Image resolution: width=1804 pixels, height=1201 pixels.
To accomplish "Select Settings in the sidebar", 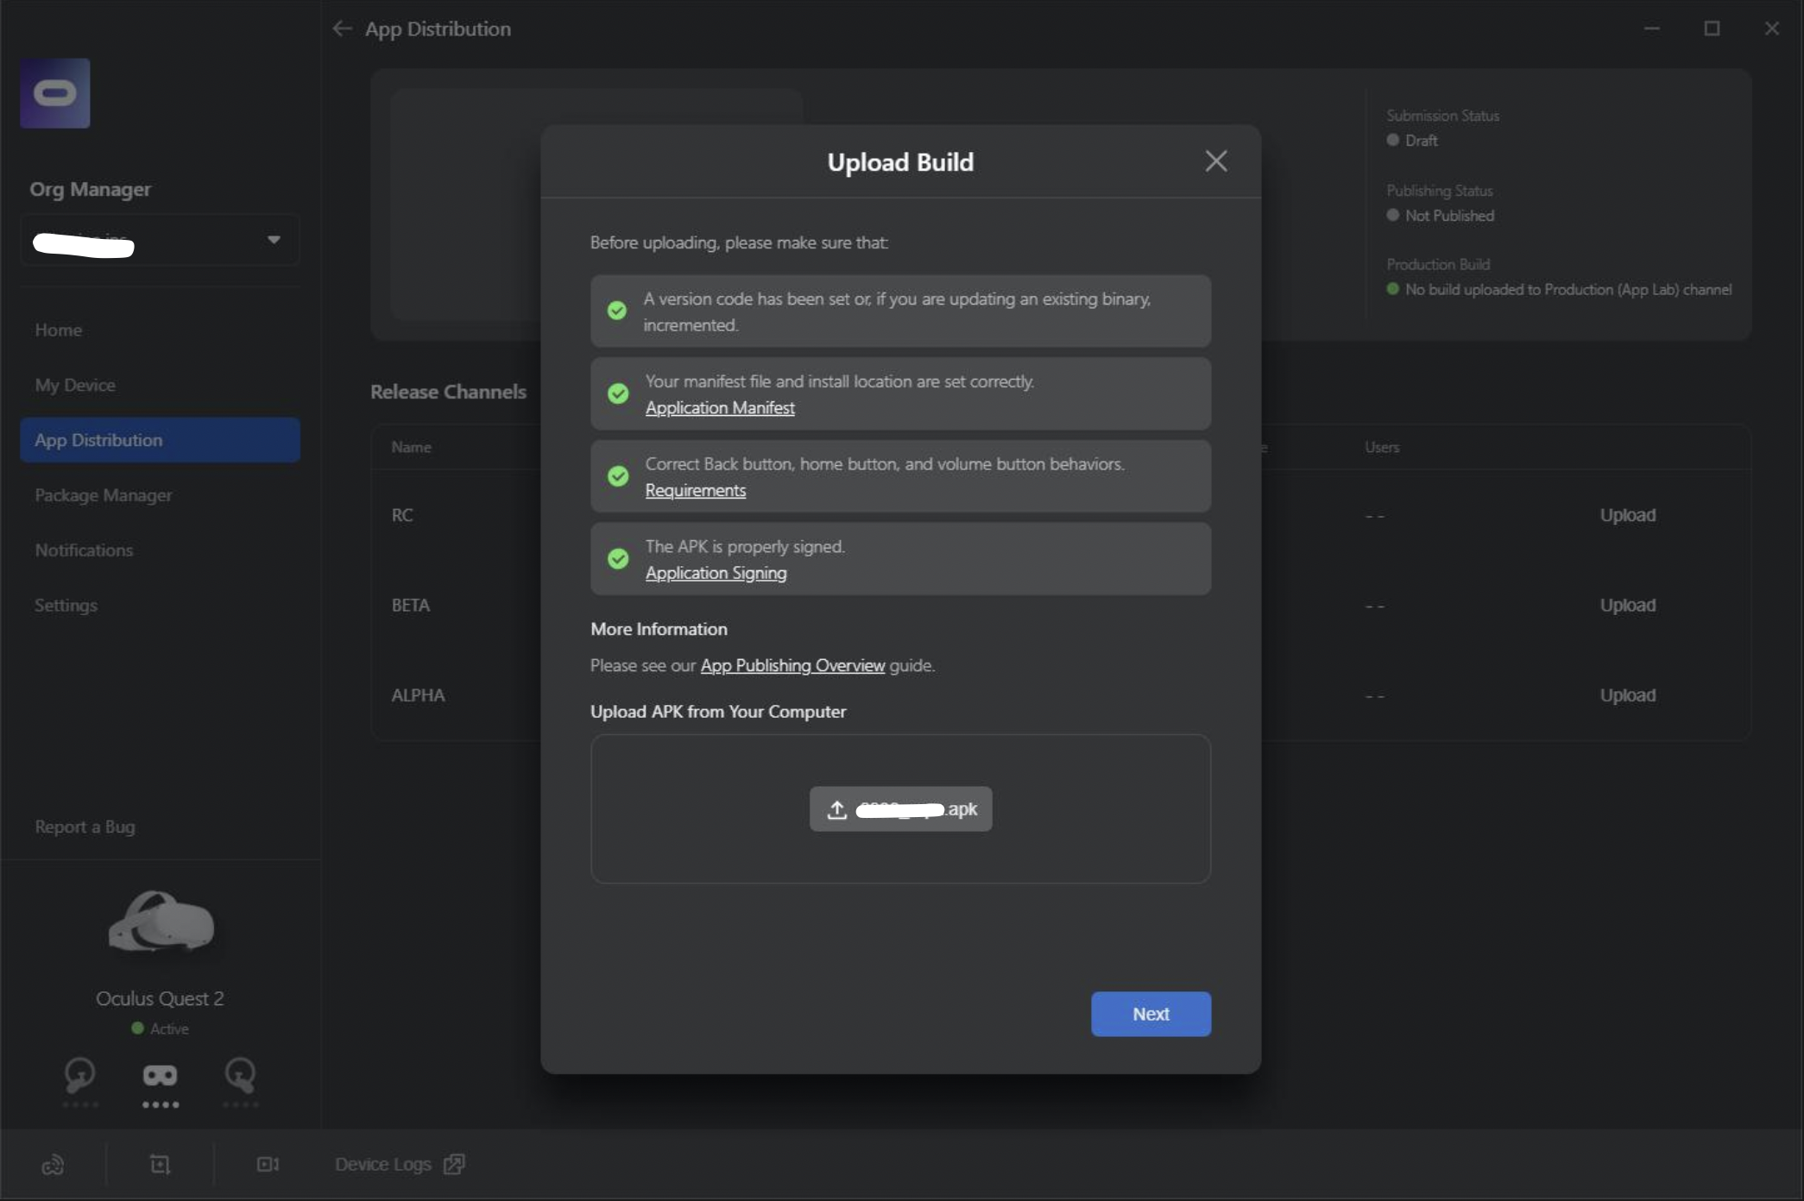I will tap(66, 606).
